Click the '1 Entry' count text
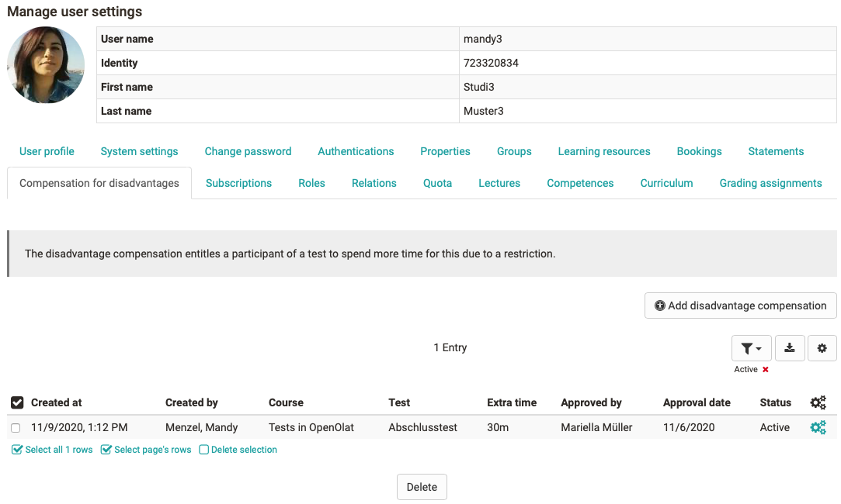The height and width of the screenshot is (504, 841). pyautogui.click(x=450, y=347)
